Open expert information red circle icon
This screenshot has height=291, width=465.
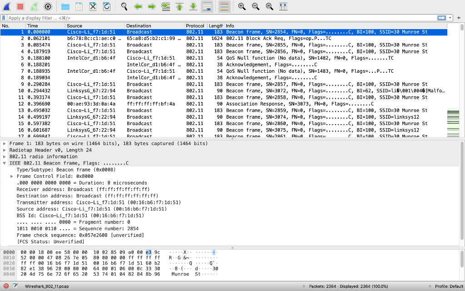(x=6, y=286)
